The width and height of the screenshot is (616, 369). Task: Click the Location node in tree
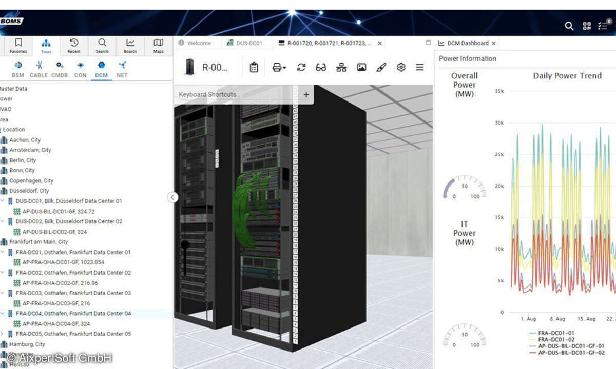click(14, 130)
